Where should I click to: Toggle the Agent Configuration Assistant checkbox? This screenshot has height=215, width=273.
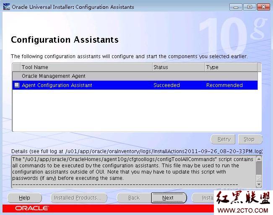pos(17,85)
